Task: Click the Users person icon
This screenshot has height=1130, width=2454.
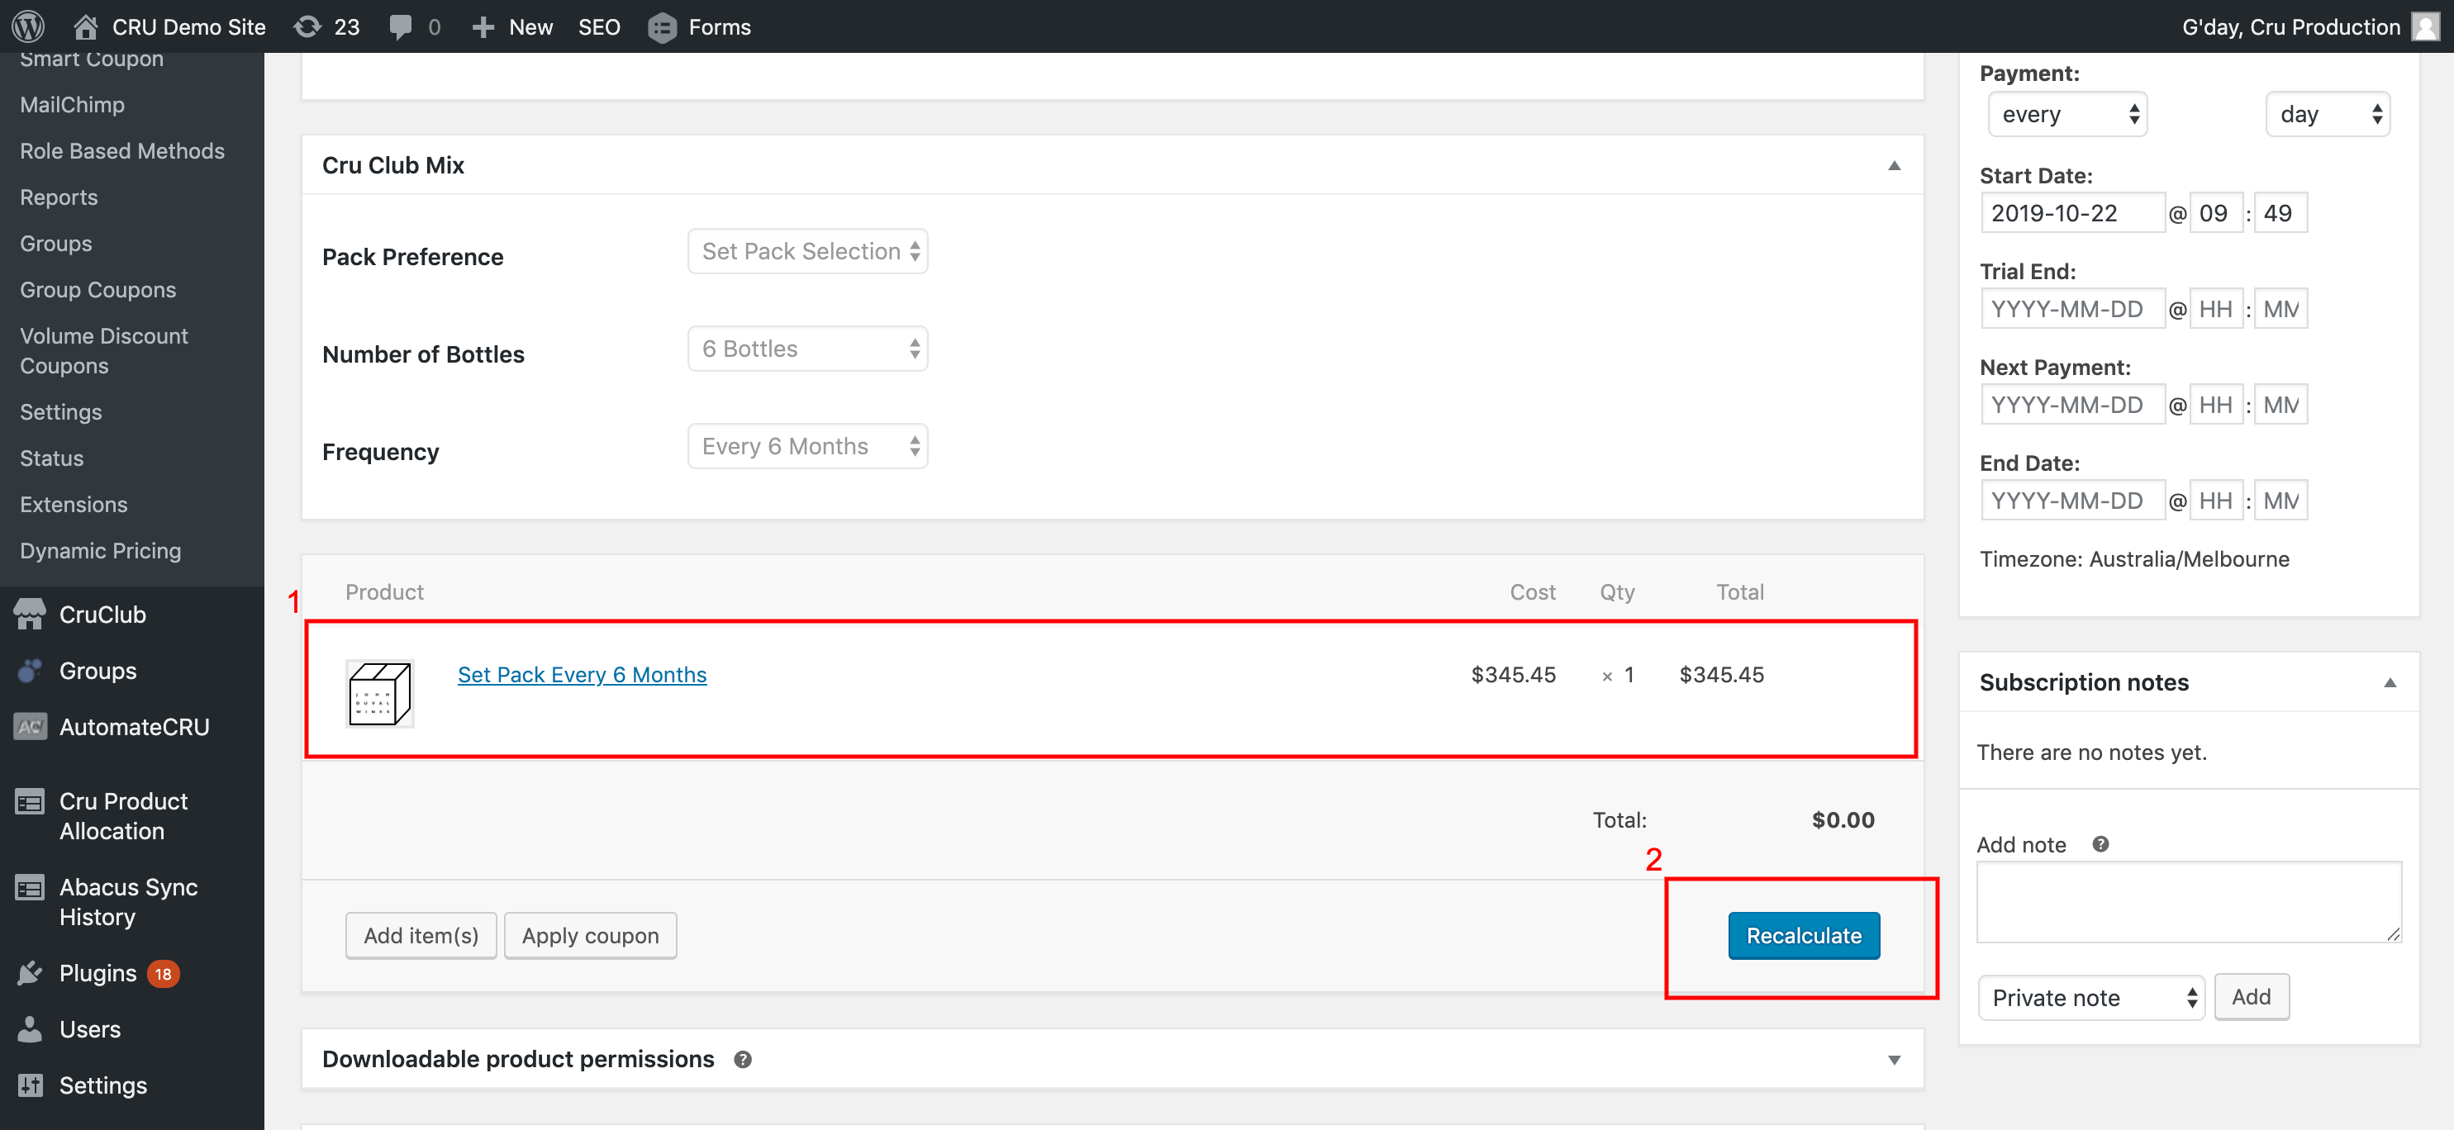Action: (31, 1029)
